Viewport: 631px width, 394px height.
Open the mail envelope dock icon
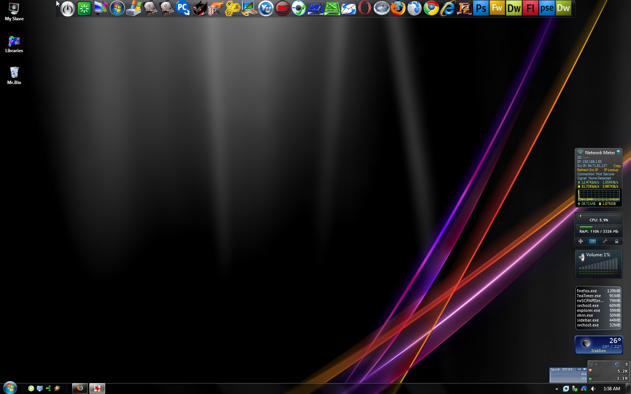349,9
